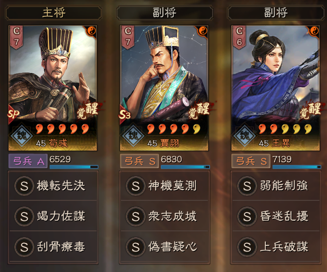Tap the 弓兵 S troop badge for 王異
Image resolution: width=327 pixels, height=272 pixels.
coord(251,161)
